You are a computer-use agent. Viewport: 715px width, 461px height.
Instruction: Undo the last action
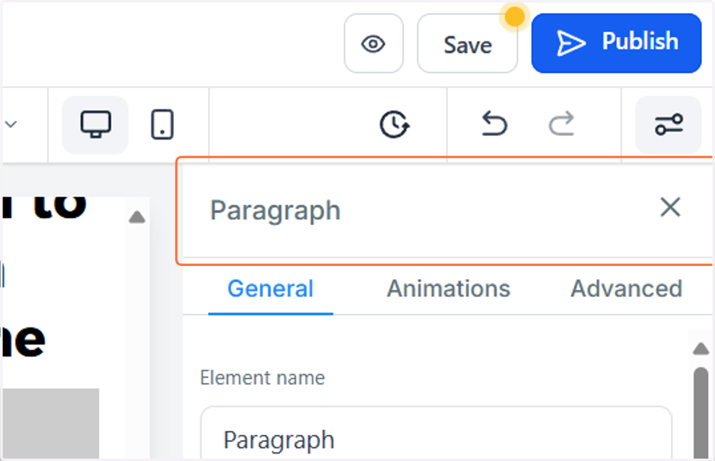(x=494, y=125)
